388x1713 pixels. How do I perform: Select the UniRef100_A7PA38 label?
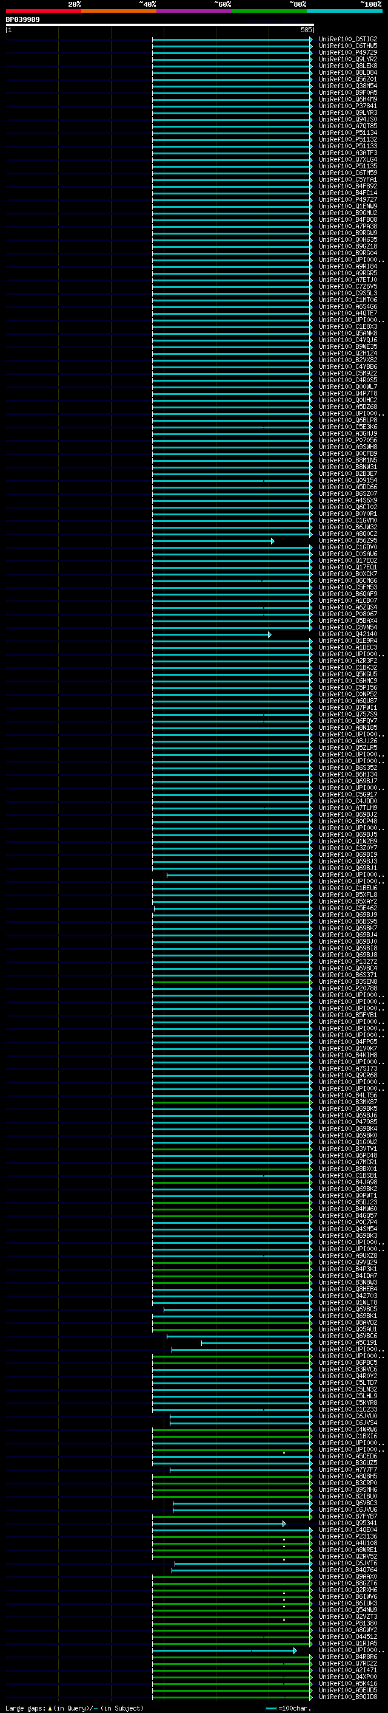[347, 226]
